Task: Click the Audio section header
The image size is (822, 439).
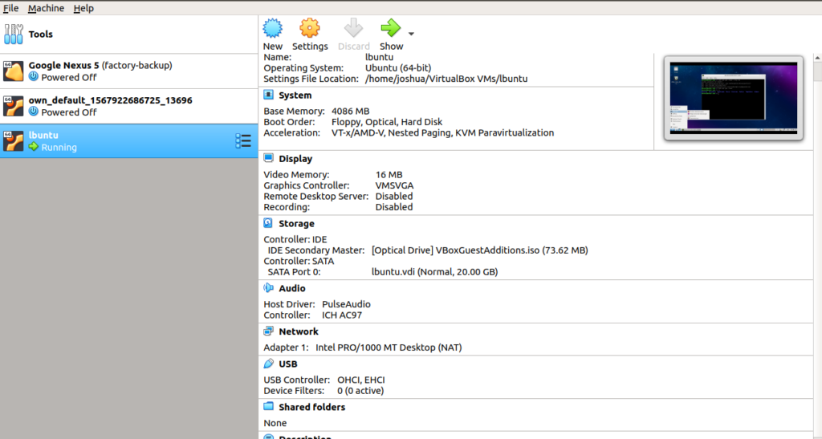Action: 292,288
